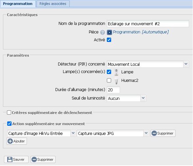Click the Huemac2 light bulb icon
The image size is (193, 166).
(116, 81)
